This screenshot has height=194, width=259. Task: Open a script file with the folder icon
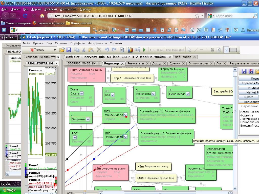62,50
